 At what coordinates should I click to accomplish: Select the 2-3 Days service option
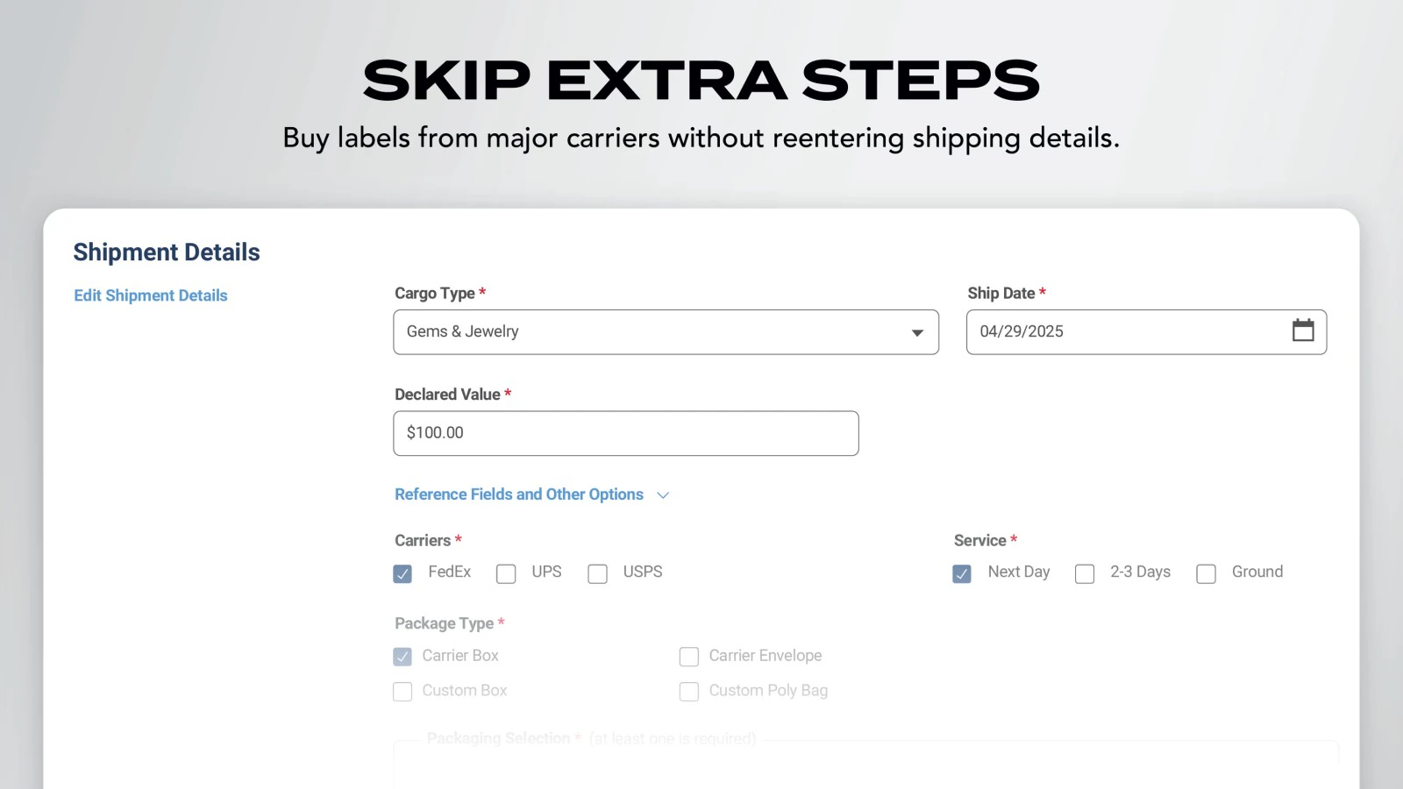pos(1085,573)
